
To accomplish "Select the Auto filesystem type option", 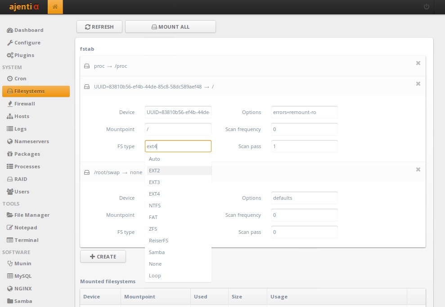I will coord(154,159).
